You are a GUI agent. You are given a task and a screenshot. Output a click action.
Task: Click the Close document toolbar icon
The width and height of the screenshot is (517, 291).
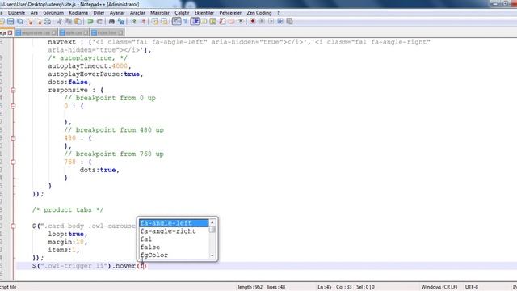30,22
